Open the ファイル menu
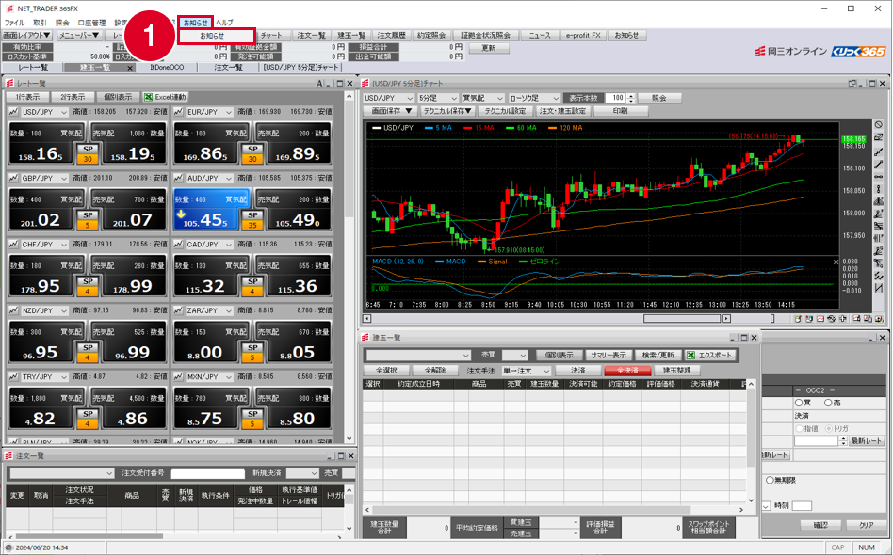 pos(15,23)
